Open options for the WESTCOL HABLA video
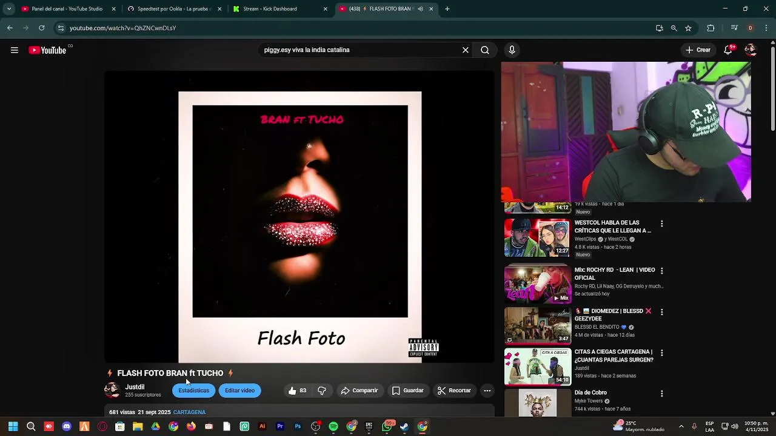 coord(661,224)
